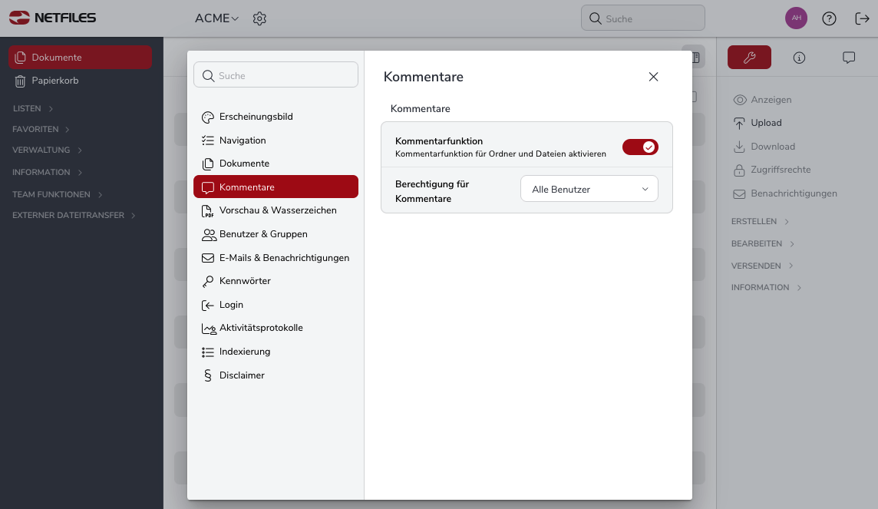The height and width of the screenshot is (509, 878).
Task: Expand the TEAM FUNKTIONEN section
Action: [58, 194]
